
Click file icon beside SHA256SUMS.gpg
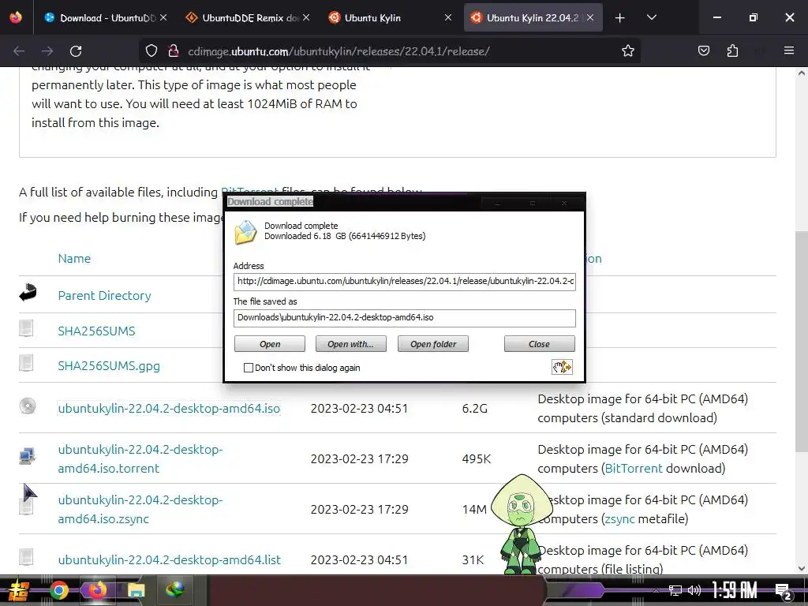(x=26, y=363)
